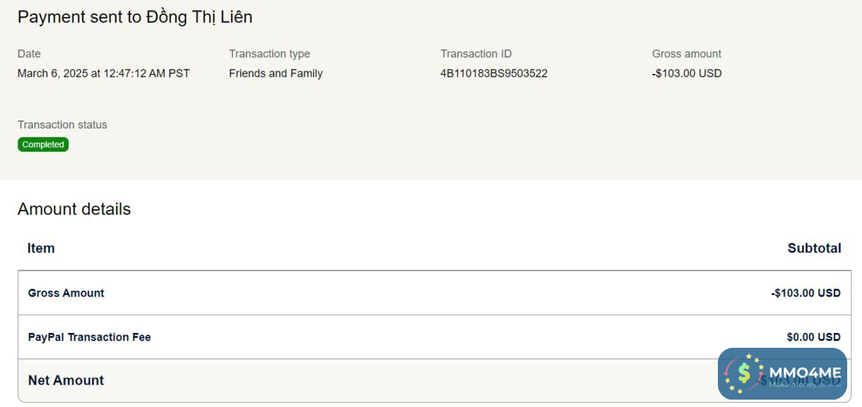Screen dimensions: 862x407
Task: Click the transaction ID 4B110183BS9503522
Action: [494, 73]
